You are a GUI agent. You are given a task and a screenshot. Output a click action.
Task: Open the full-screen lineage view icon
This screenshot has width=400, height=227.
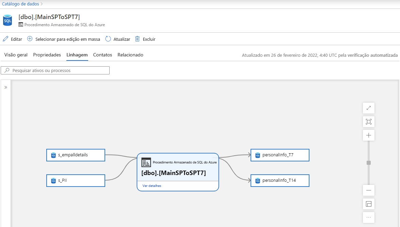pyautogui.click(x=368, y=108)
